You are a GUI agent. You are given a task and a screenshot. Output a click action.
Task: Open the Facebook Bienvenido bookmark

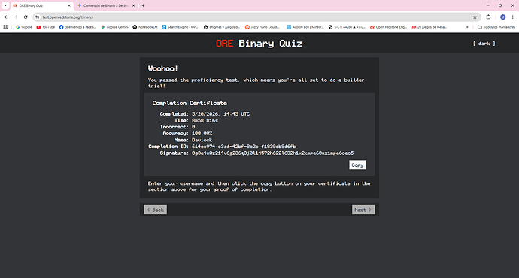(x=77, y=27)
